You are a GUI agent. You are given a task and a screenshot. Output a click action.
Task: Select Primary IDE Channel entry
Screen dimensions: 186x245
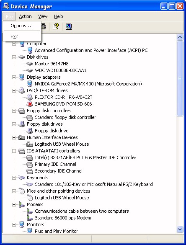[x=55, y=164]
